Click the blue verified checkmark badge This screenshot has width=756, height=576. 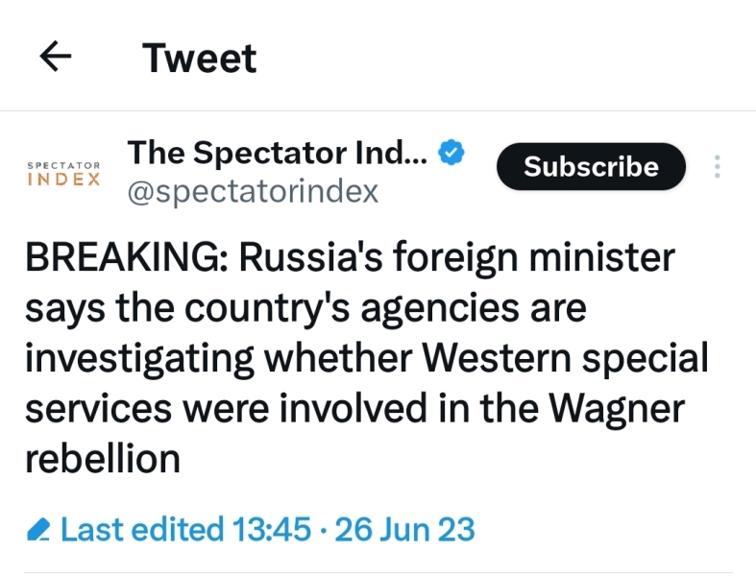[x=451, y=152]
